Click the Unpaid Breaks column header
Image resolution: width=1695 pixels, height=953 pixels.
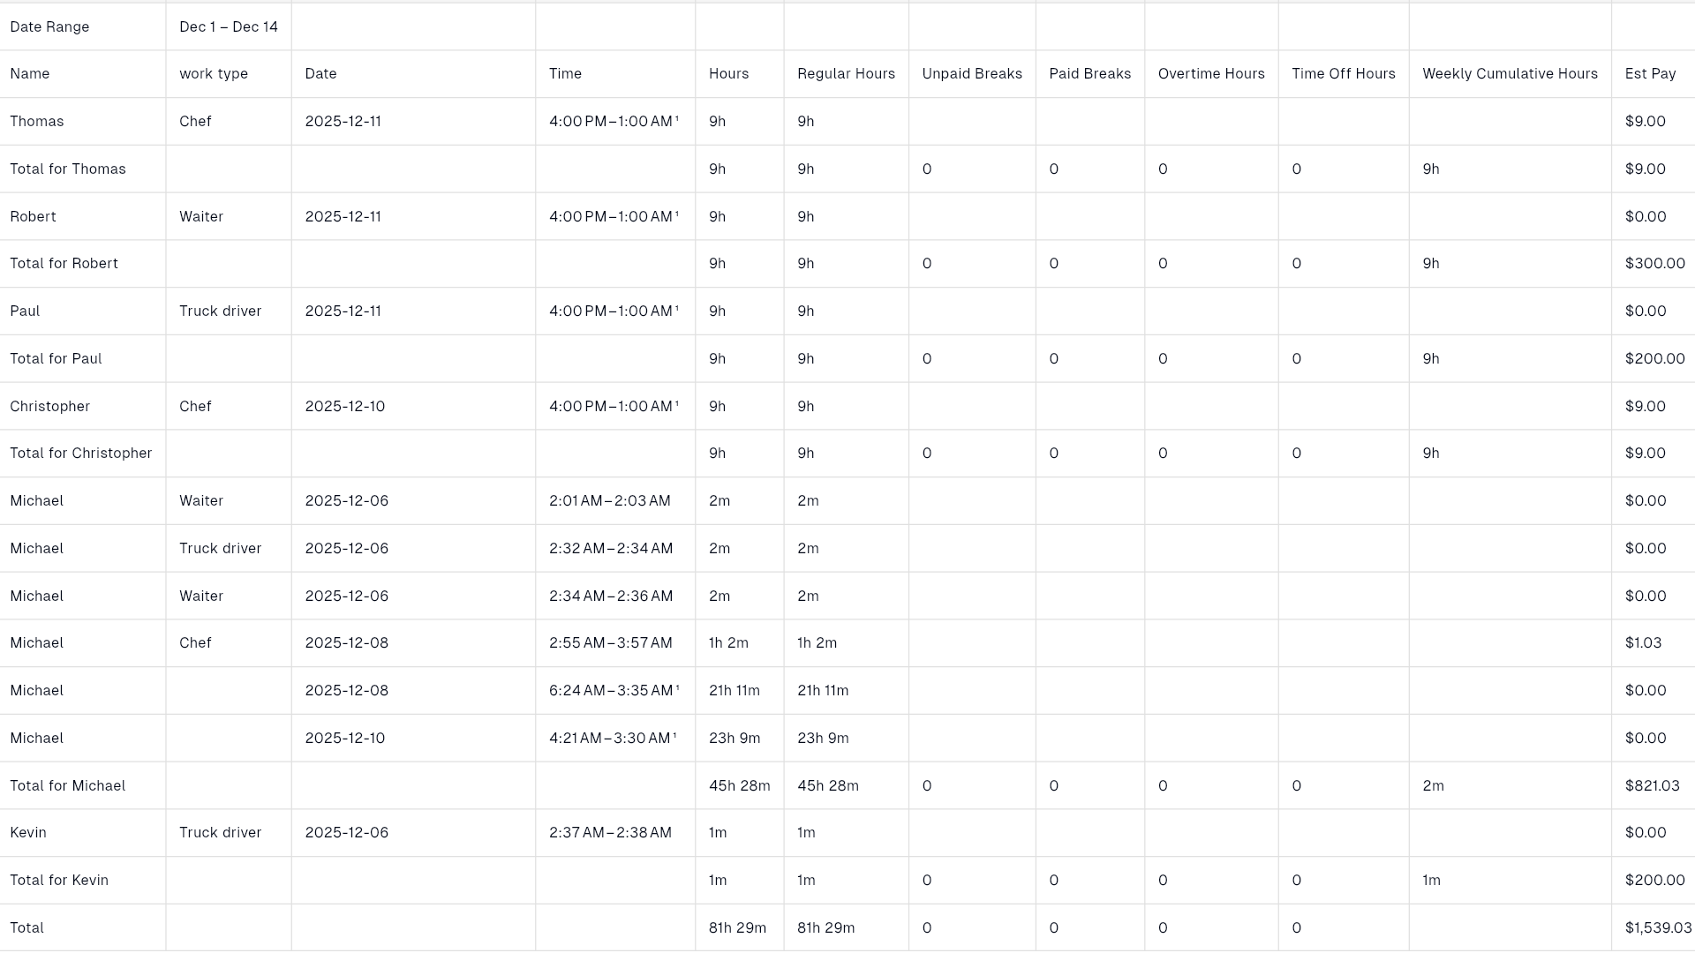click(x=972, y=74)
